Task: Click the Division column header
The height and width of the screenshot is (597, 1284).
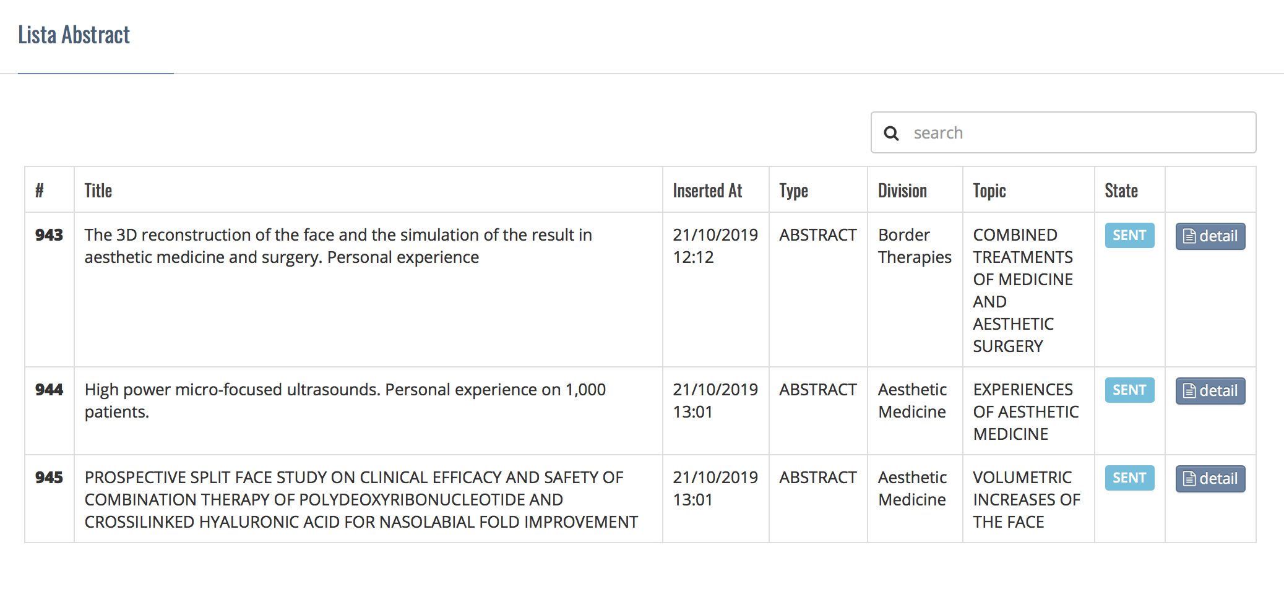Action: (x=902, y=191)
